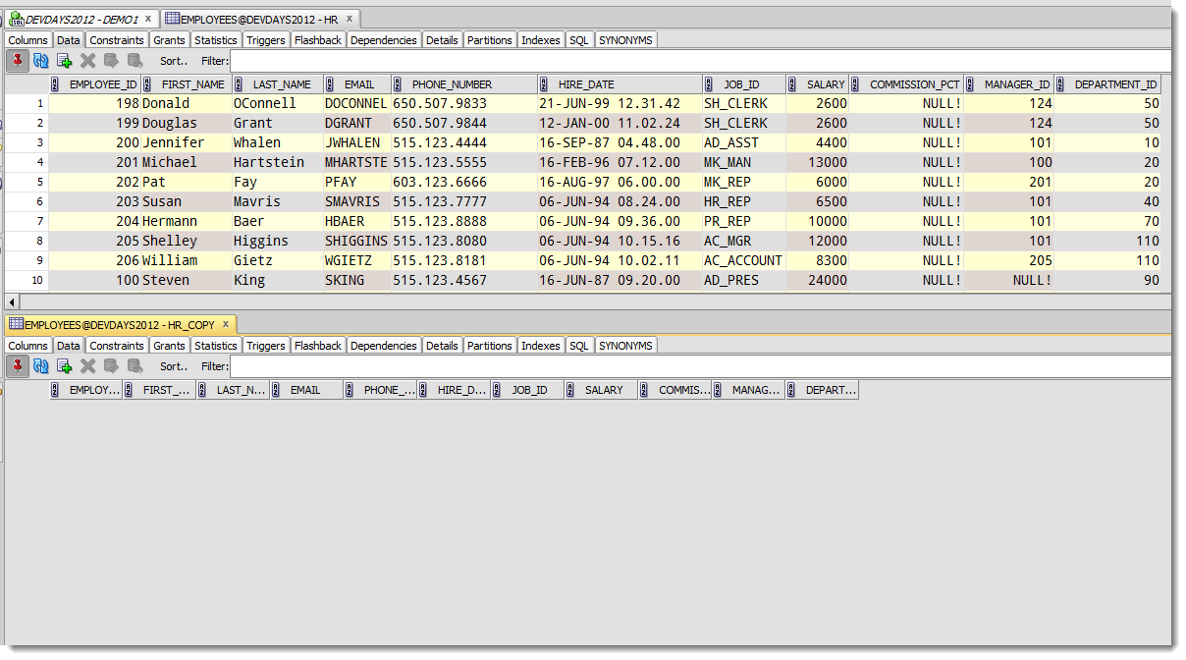Refresh the EMPLOYEES data grid

41,60
